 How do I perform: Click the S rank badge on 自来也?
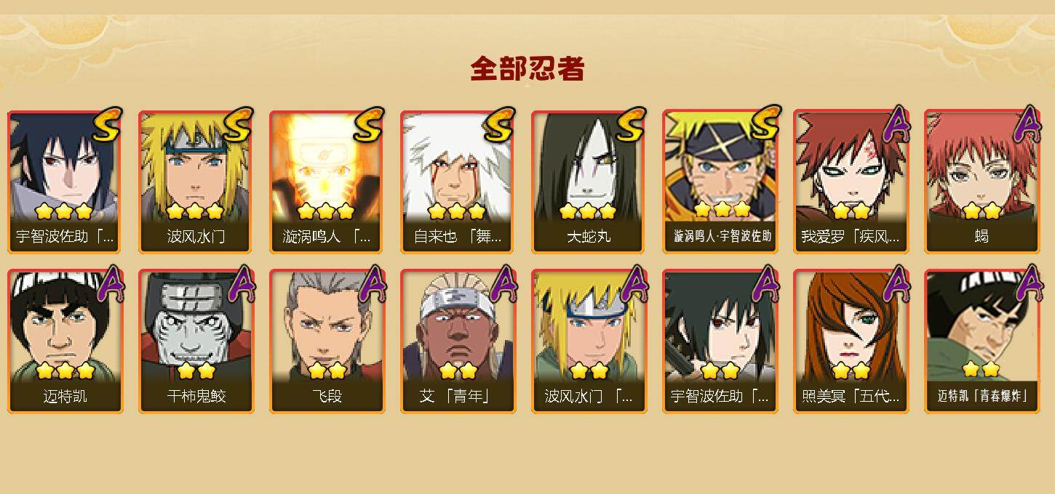pyautogui.click(x=499, y=124)
